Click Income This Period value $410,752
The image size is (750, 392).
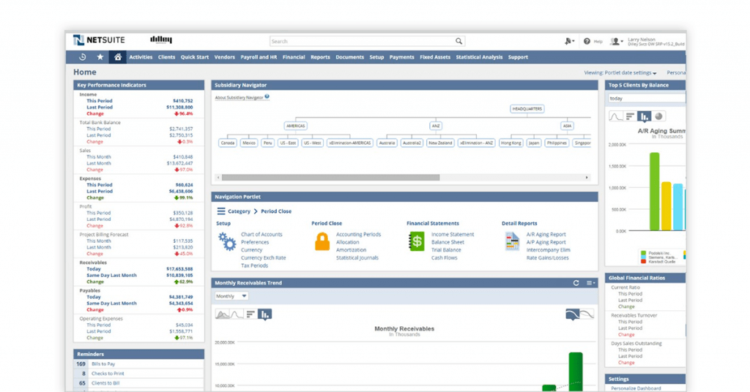click(182, 101)
